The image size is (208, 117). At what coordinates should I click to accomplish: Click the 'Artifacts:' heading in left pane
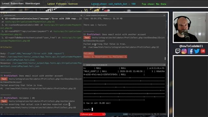[x=6, y=47]
